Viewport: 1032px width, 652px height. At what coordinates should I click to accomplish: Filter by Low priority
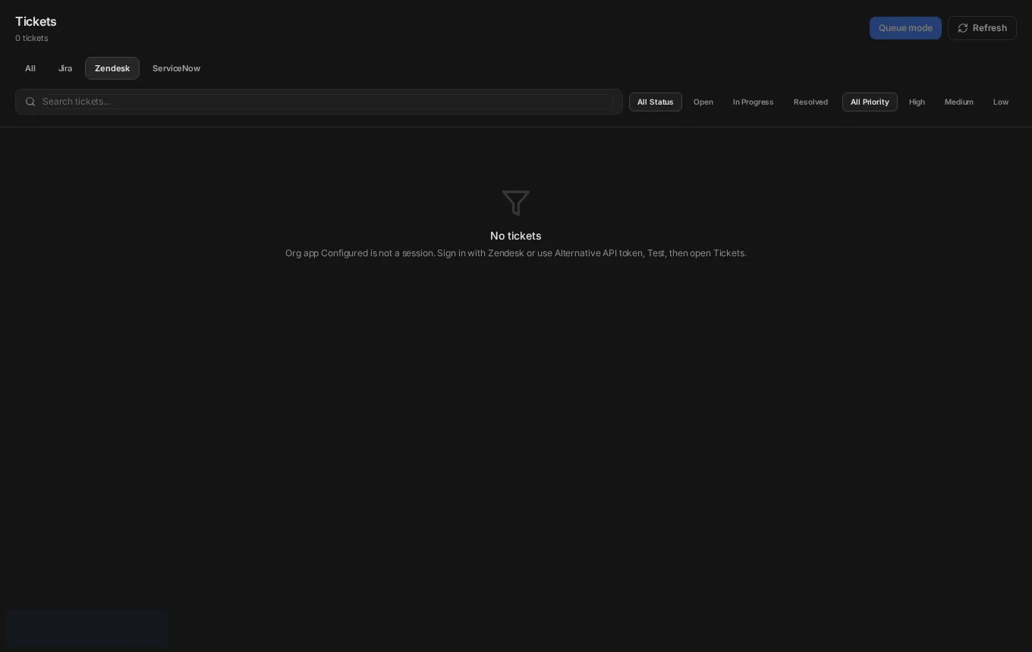click(1001, 102)
